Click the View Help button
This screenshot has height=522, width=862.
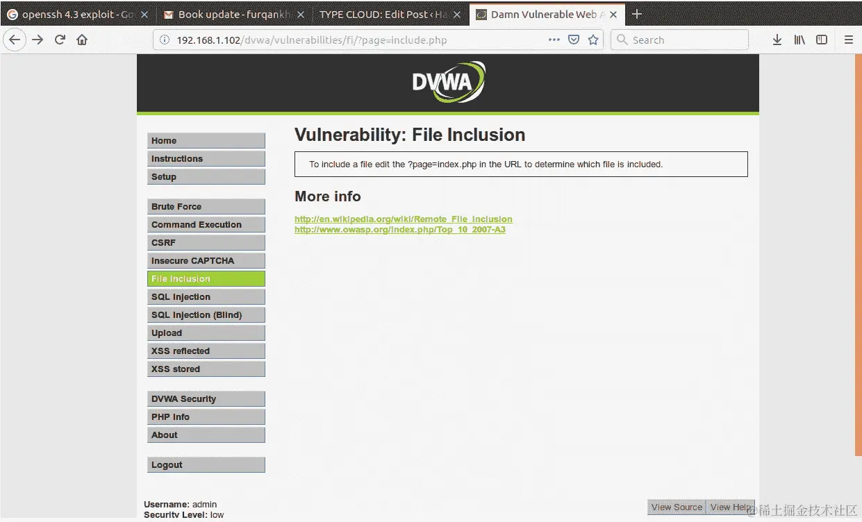pyautogui.click(x=731, y=507)
